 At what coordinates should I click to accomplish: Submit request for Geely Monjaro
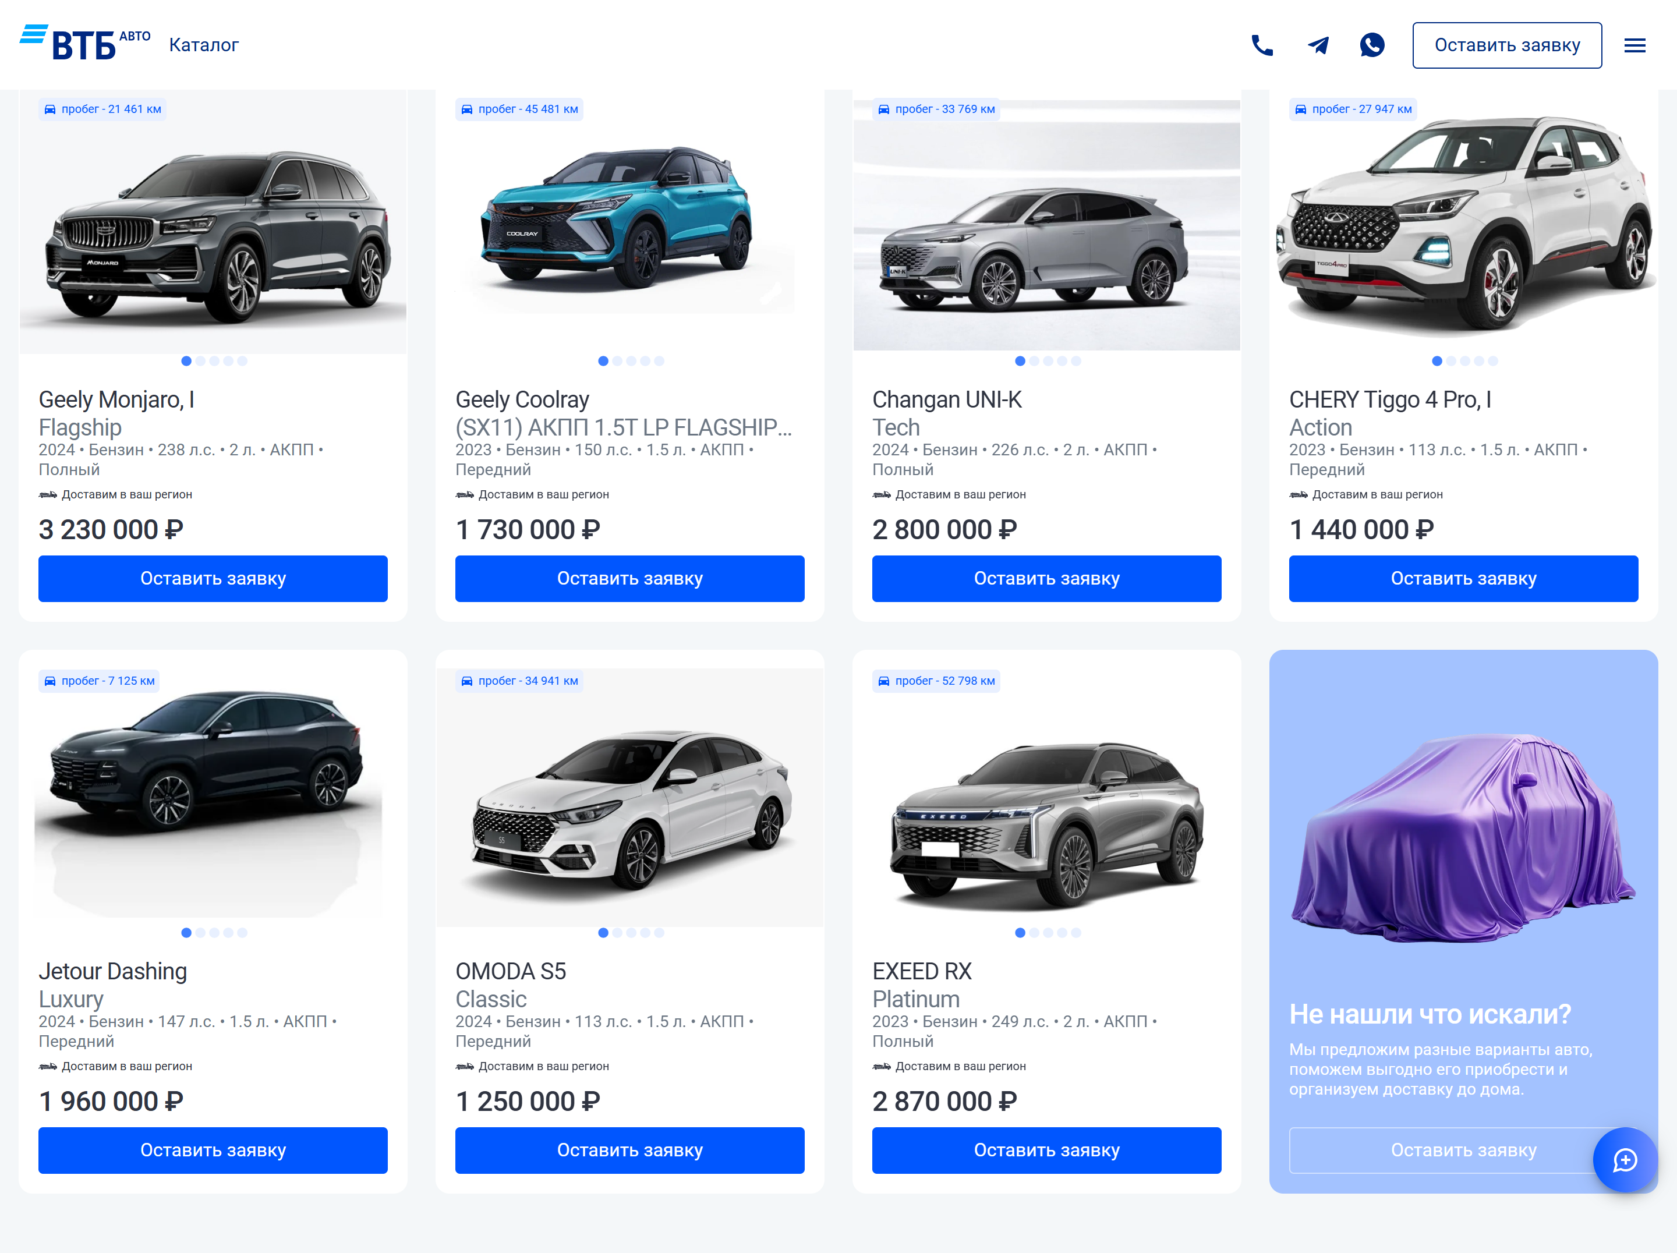click(213, 578)
